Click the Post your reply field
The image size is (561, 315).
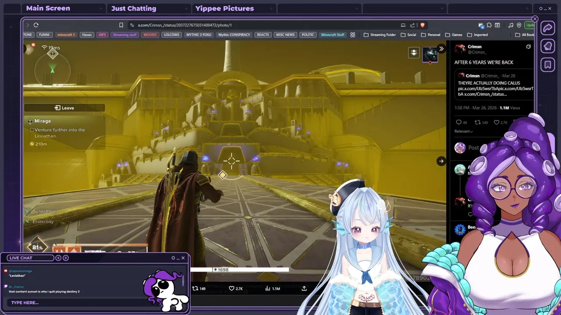pos(474,148)
